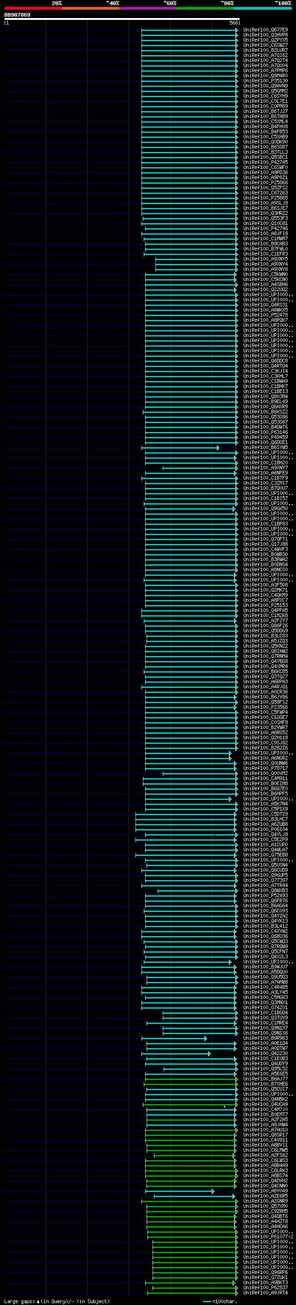Click the UniRef100_A7PMP6 label

[x=265, y=70]
